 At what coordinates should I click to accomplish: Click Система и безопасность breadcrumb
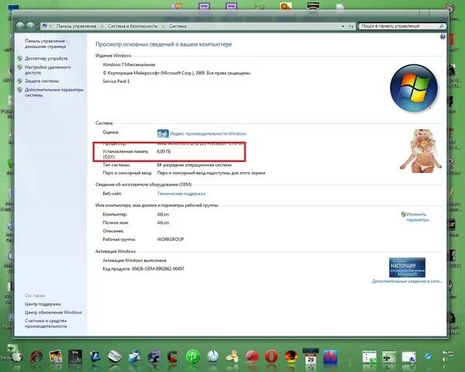coord(133,26)
